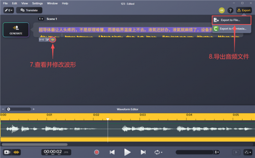Open the pencil edits dropdown

pyautogui.click(x=9, y=10)
